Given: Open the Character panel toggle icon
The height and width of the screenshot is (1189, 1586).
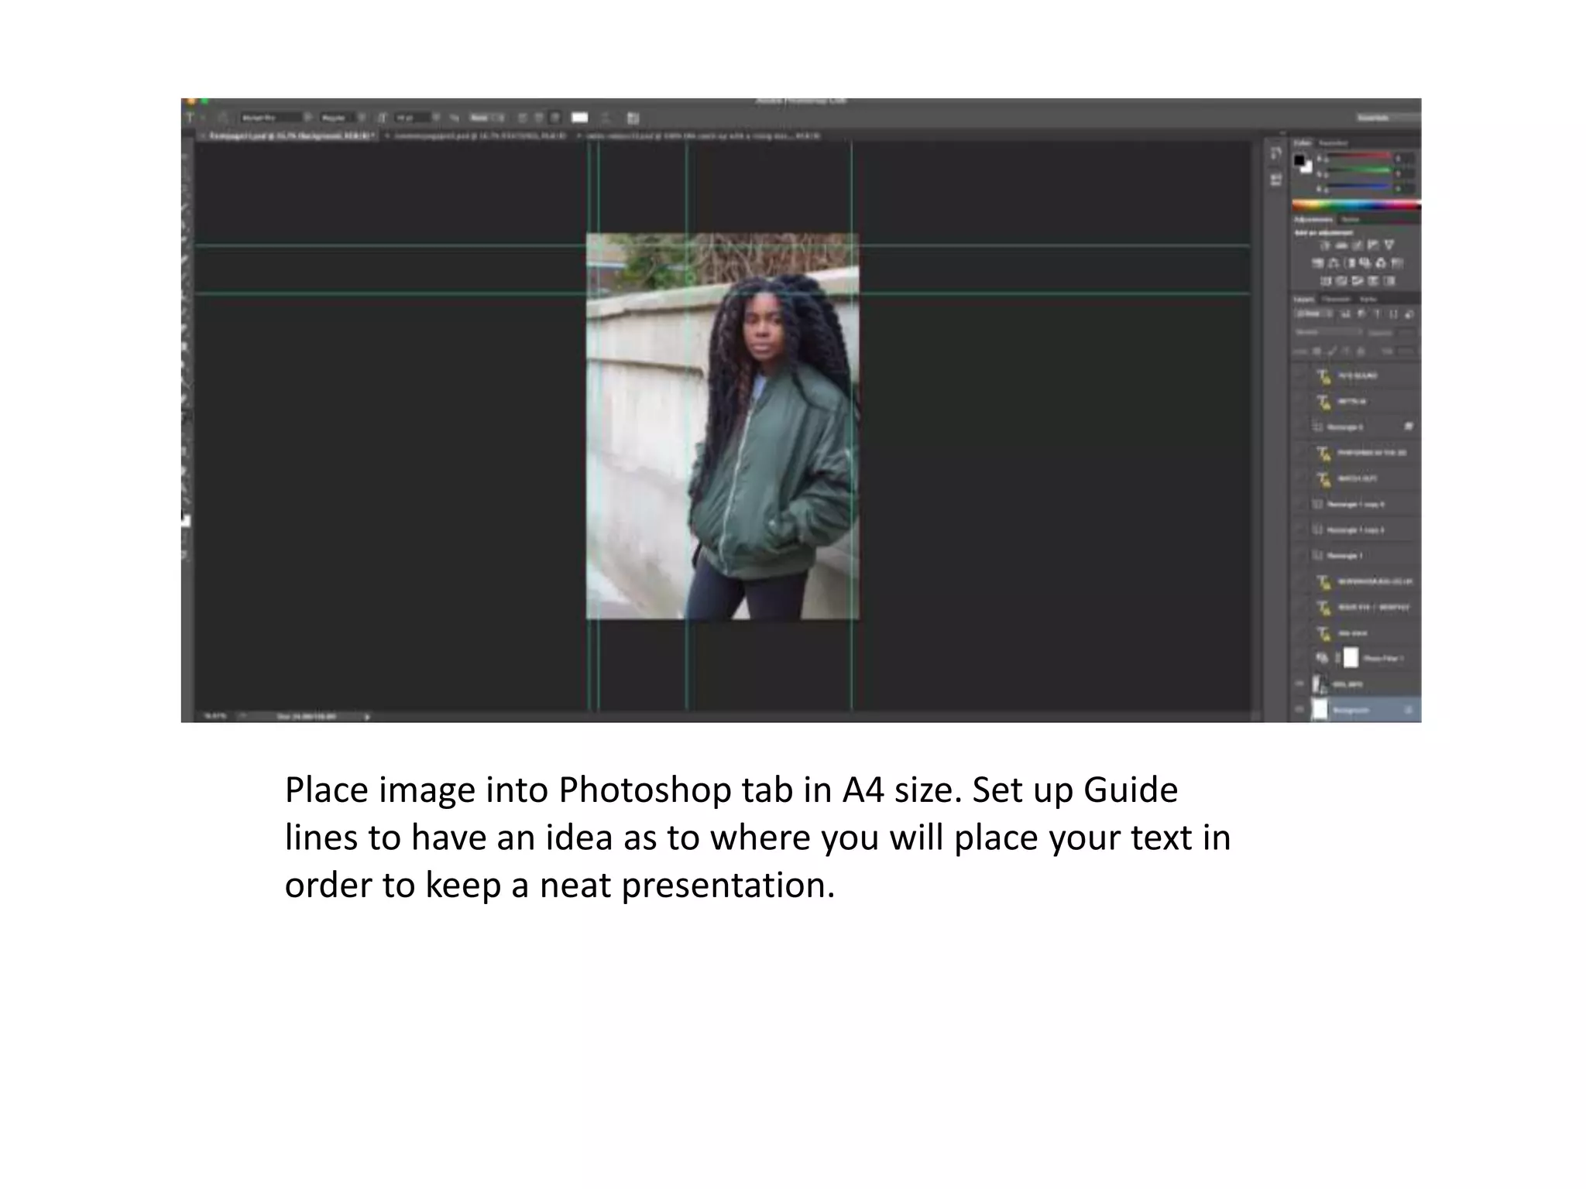Looking at the screenshot, I should tap(633, 118).
